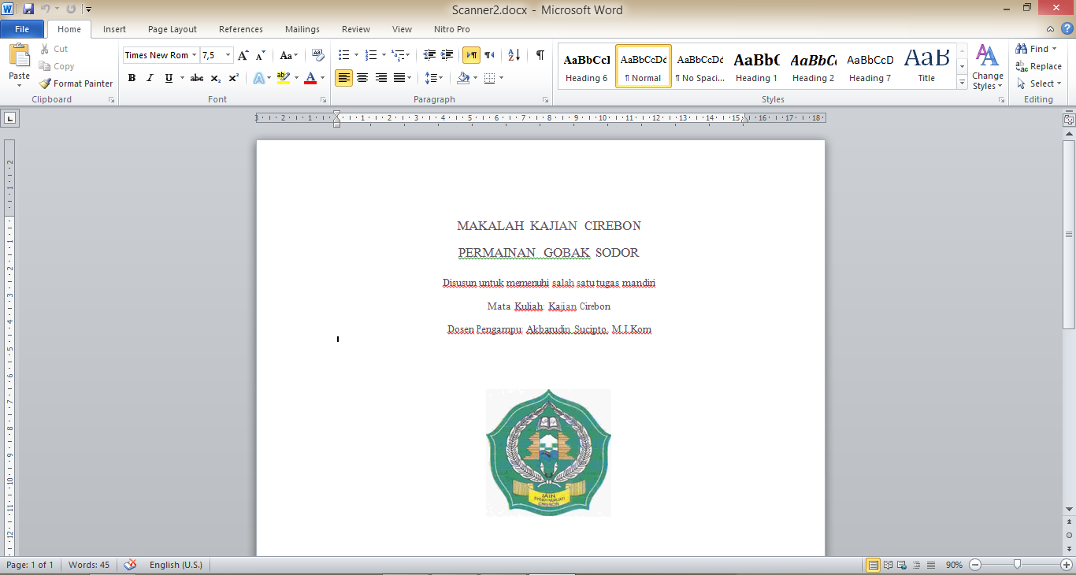Image resolution: width=1076 pixels, height=575 pixels.
Task: Click the vertical scrollbar thumb
Action: (x=1069, y=235)
